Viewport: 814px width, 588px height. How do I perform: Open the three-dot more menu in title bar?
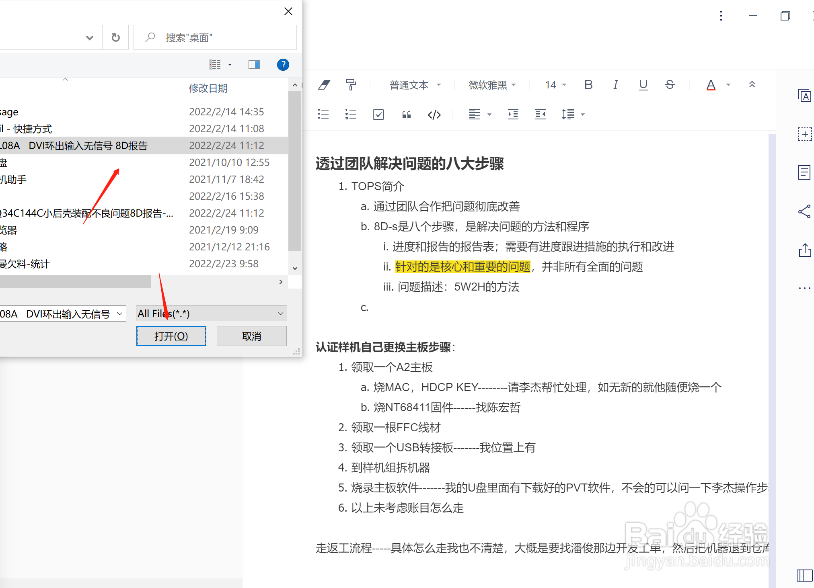721,16
